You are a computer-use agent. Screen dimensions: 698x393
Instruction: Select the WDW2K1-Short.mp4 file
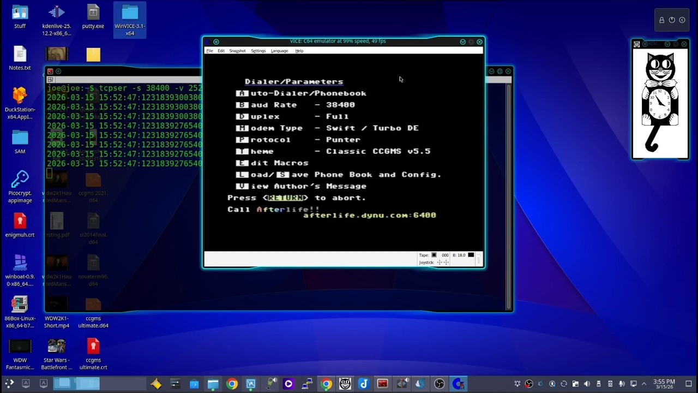(x=57, y=313)
